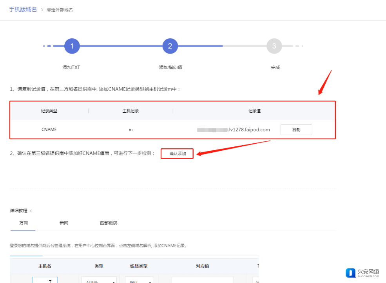The image size is (386, 283).
Task: Click step 2 circle 添加指向值
Action: click(x=170, y=46)
